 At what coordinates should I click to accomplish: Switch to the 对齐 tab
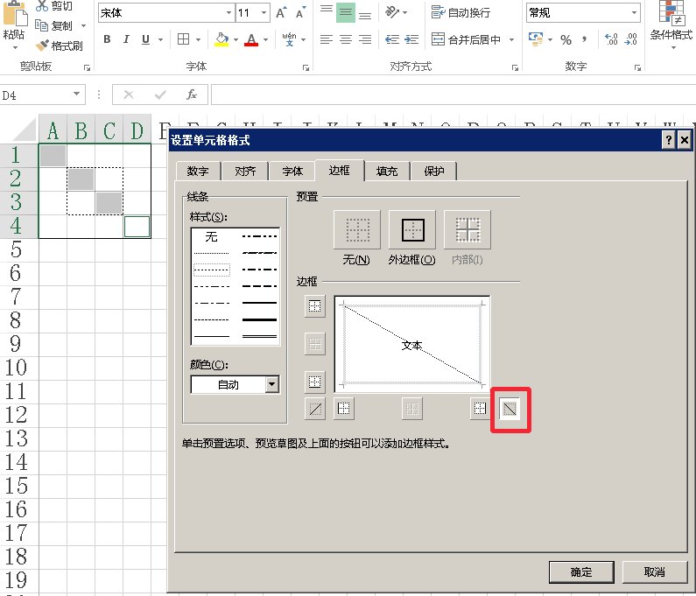click(246, 171)
